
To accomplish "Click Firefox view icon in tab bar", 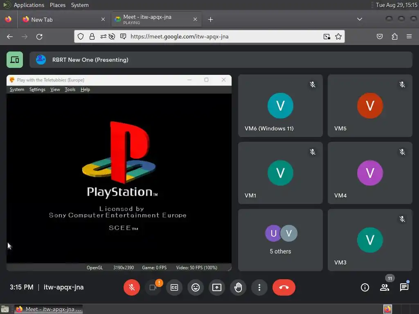I will point(8,19).
